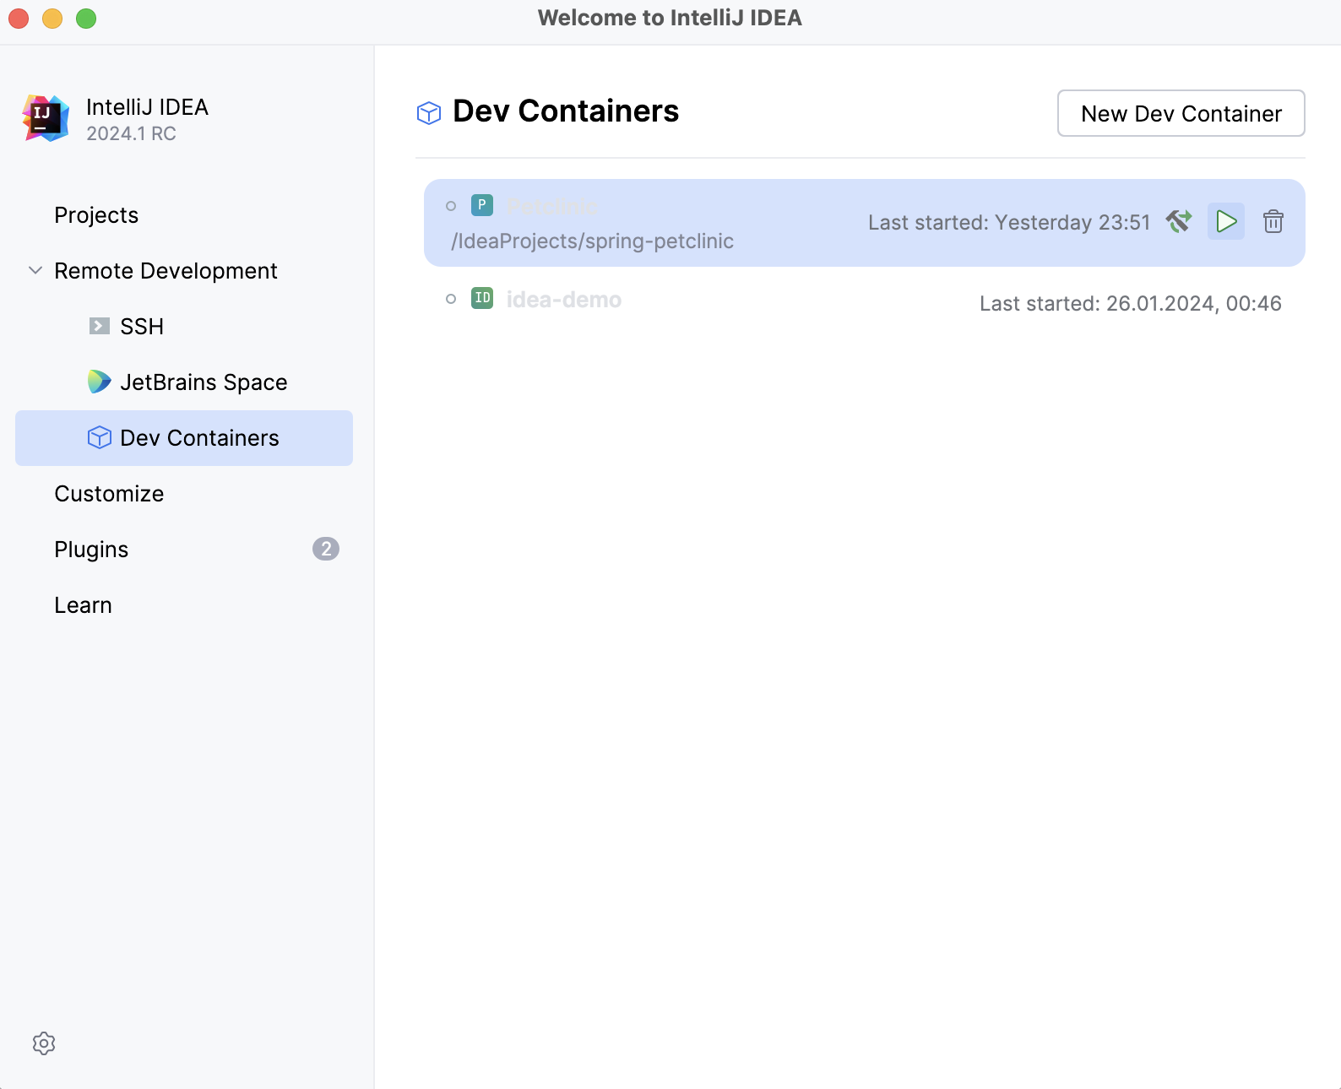The width and height of the screenshot is (1341, 1089).
Task: Click the 2024.1 RC version label
Action: 131,133
